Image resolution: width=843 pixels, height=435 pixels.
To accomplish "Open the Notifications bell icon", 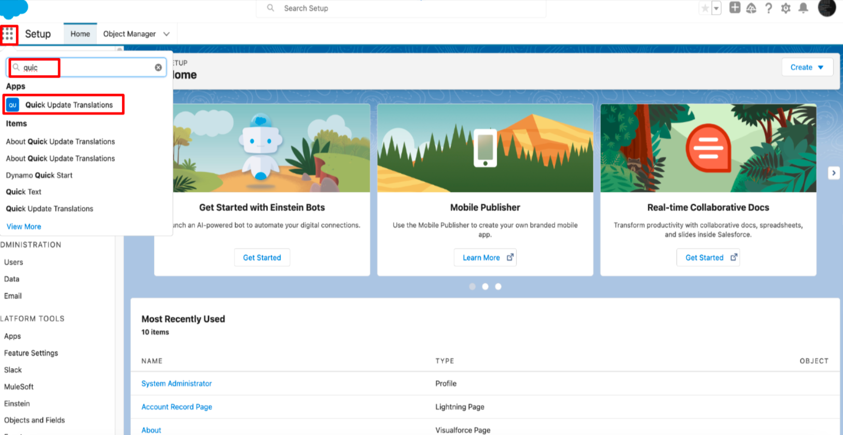I will point(803,8).
